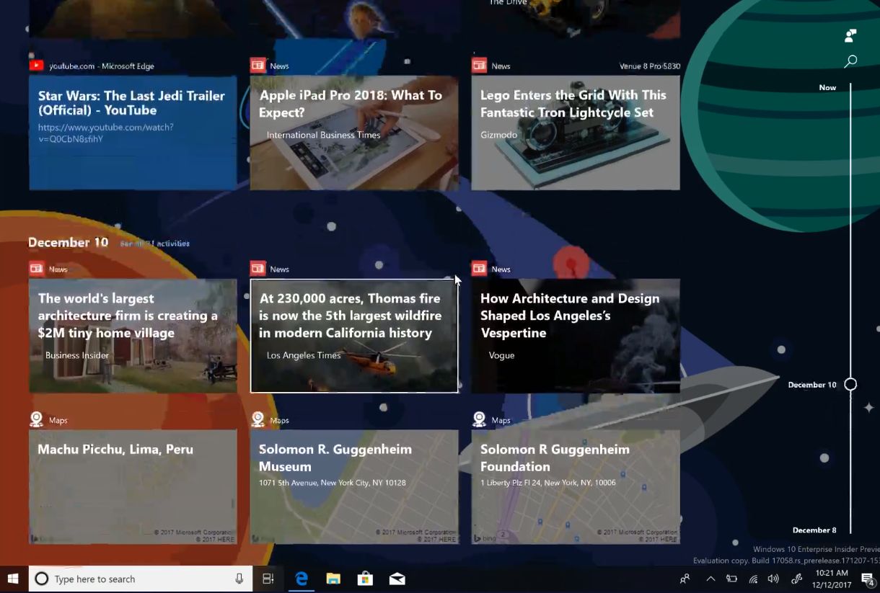Click the 1071 5th Avenue address text

pyautogui.click(x=332, y=483)
